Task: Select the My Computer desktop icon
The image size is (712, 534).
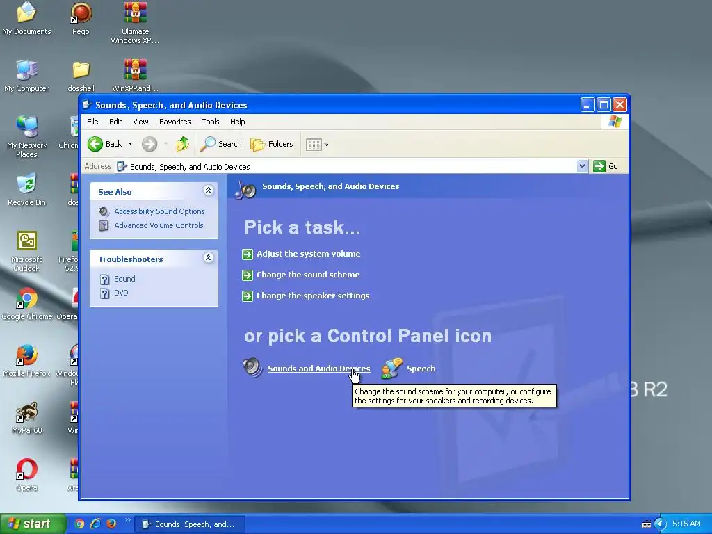Action: pyautogui.click(x=26, y=76)
